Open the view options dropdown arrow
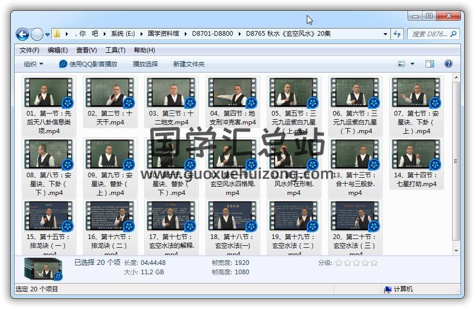 coord(413,64)
